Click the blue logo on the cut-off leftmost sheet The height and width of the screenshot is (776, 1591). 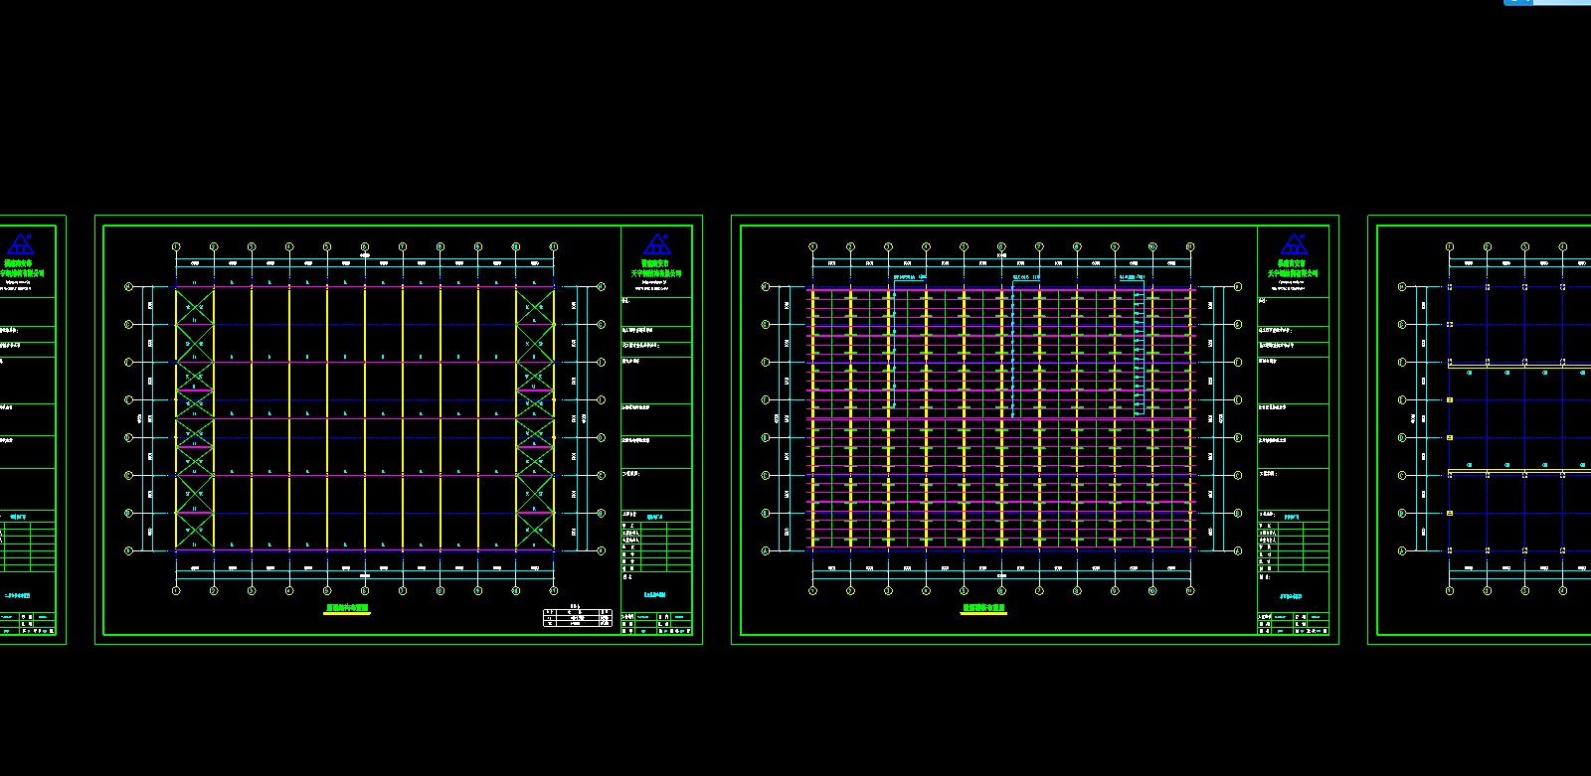click(20, 244)
